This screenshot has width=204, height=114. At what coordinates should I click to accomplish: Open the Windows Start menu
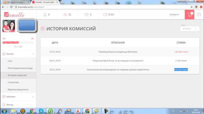(4, 111)
